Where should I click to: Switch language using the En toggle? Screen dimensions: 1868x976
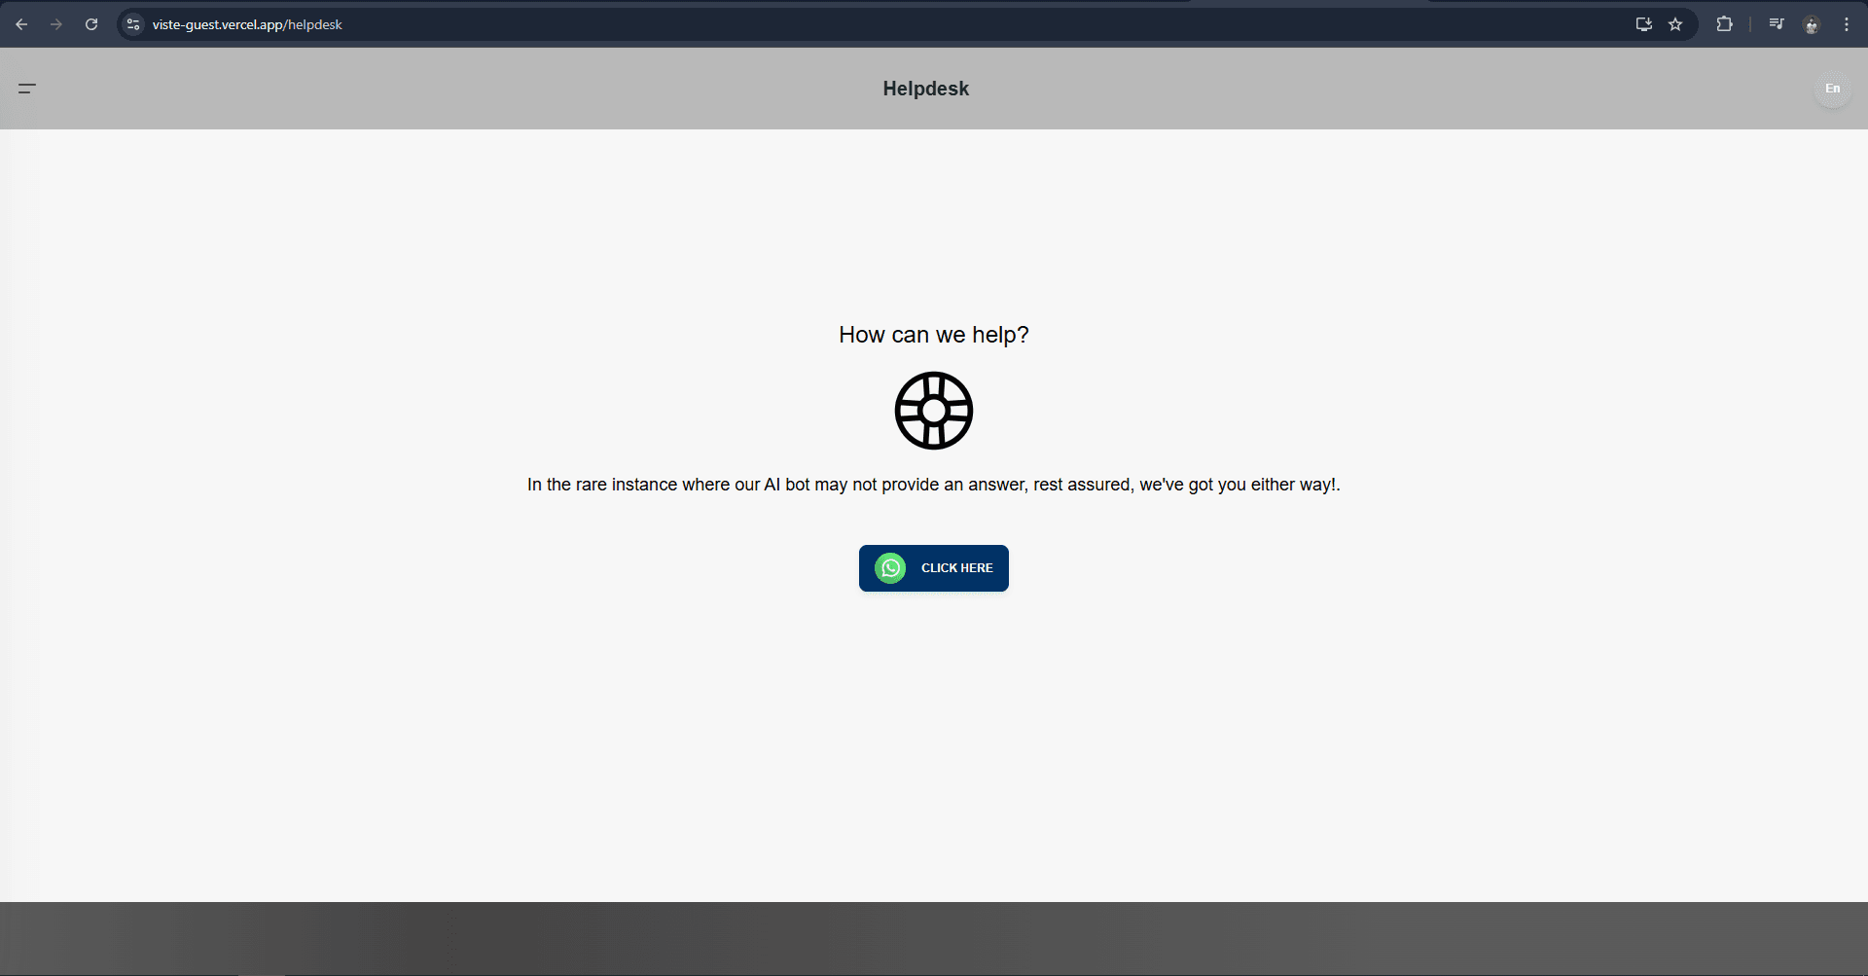tap(1831, 89)
